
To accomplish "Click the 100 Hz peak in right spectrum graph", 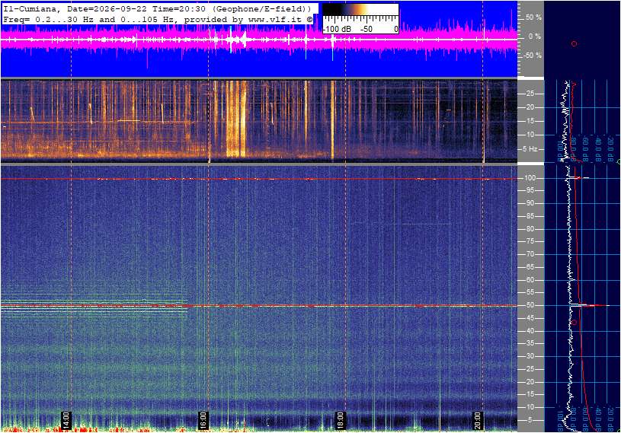I will point(579,178).
